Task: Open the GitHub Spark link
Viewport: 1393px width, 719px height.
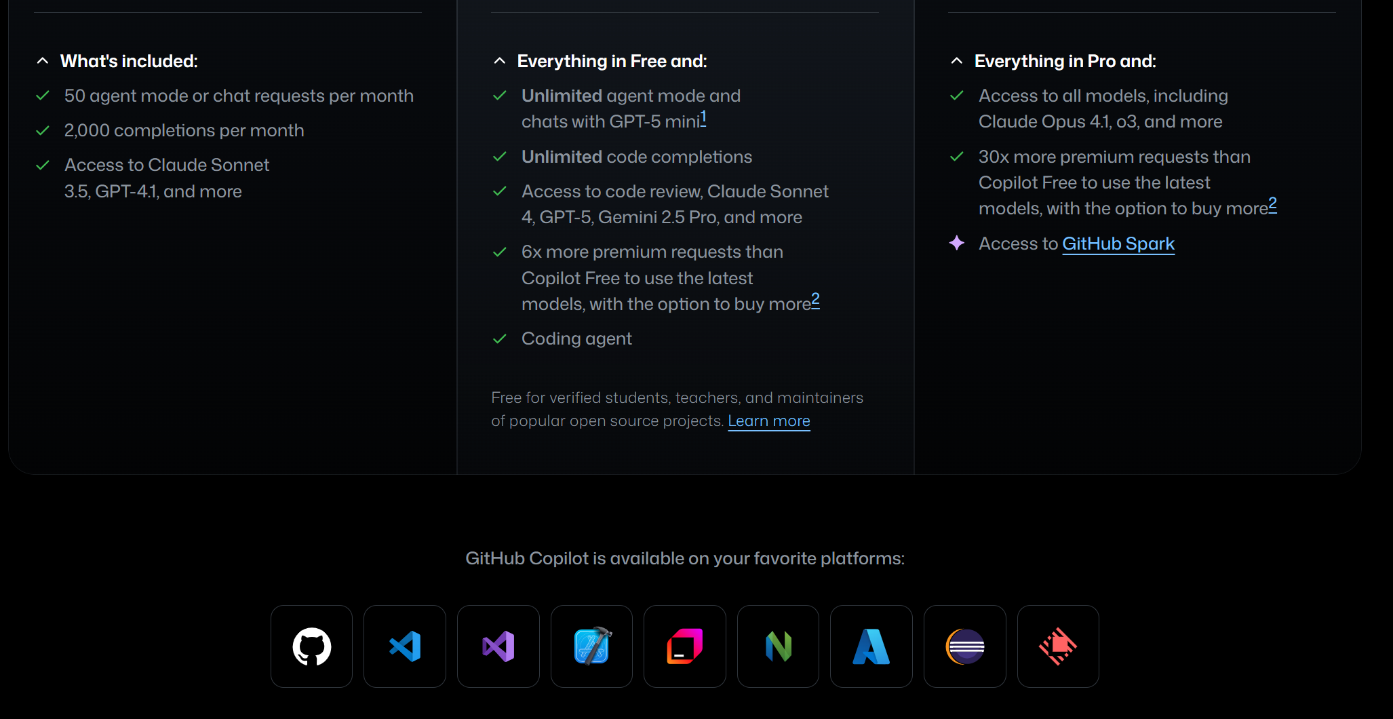Action: pos(1118,244)
